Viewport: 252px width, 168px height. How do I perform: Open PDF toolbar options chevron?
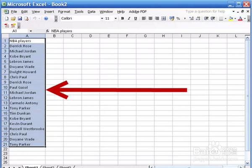(19, 26)
